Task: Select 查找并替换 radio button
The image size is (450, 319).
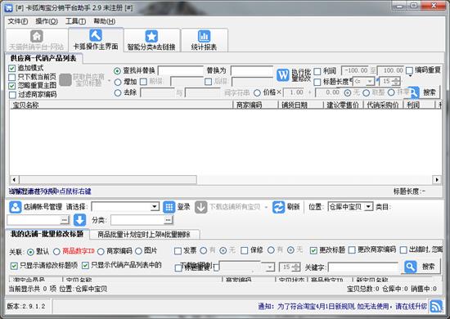Action: [117, 71]
